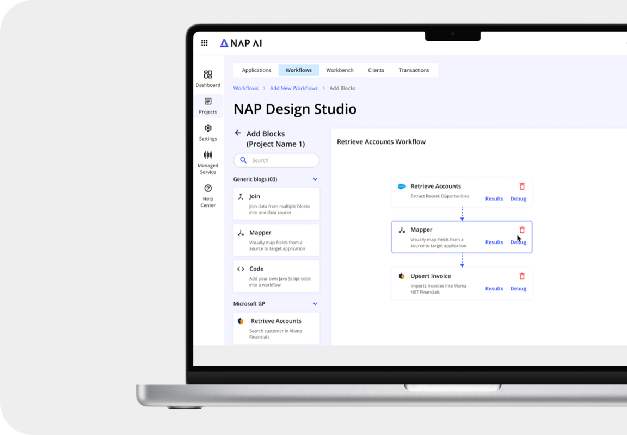Open Help Center from sidebar
627x435 pixels.
coord(208,196)
